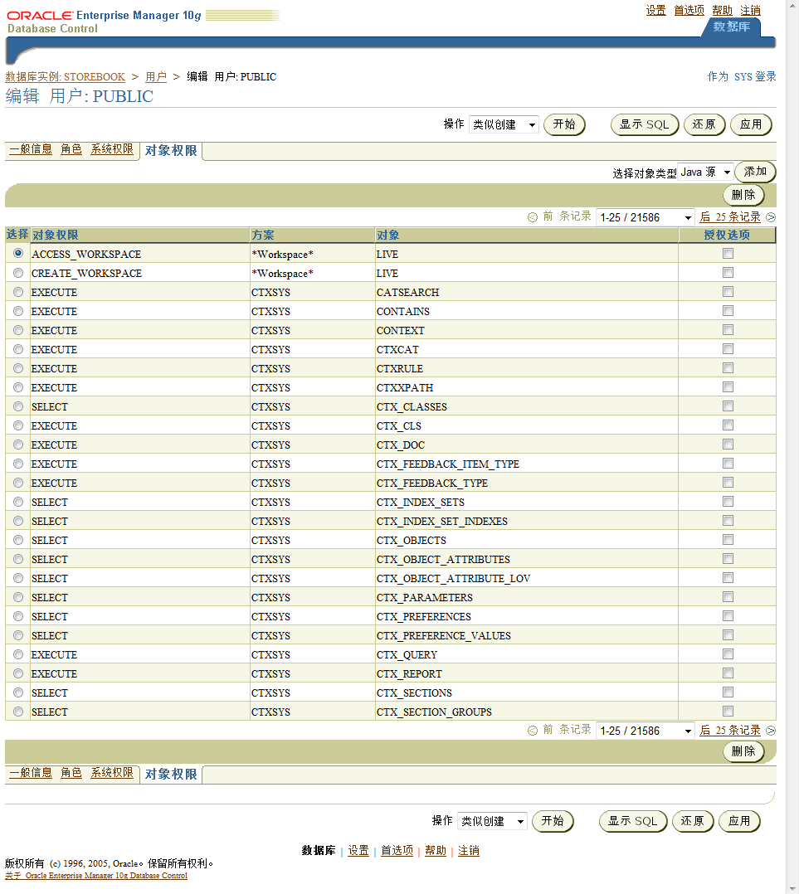
Task: Switch to the top 角色 tab
Action: point(71,148)
